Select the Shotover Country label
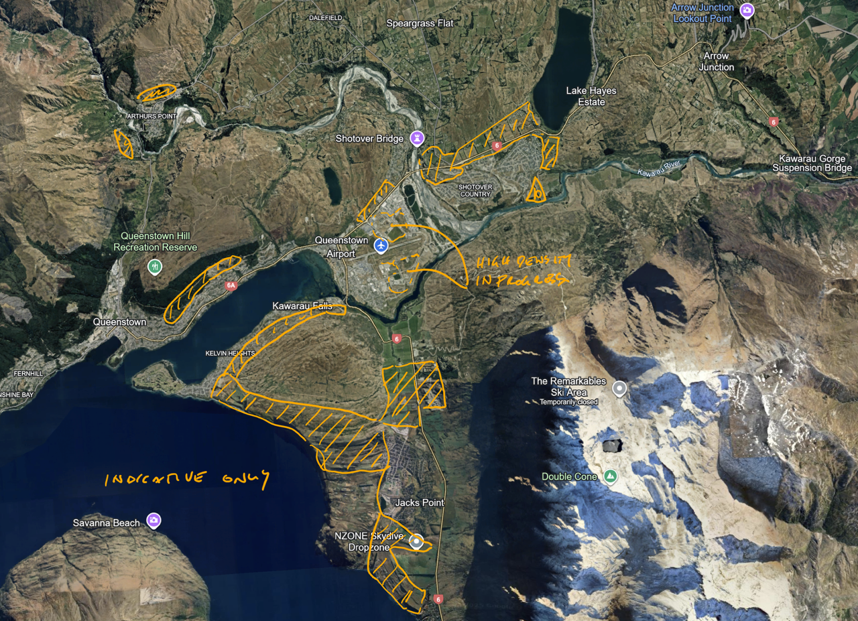This screenshot has width=858, height=621. 475,190
